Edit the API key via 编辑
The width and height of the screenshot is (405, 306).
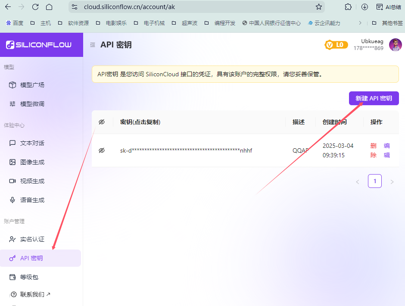click(386, 150)
